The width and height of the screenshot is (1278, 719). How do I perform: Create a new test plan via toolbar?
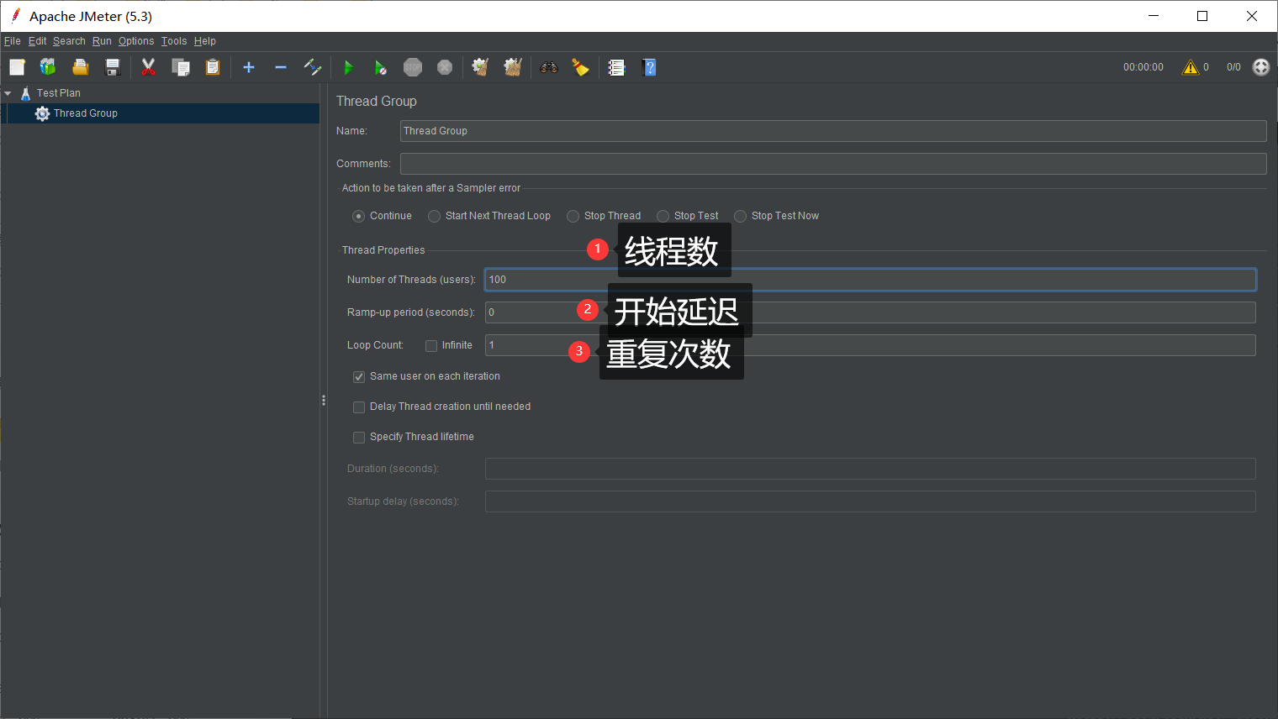pyautogui.click(x=17, y=67)
